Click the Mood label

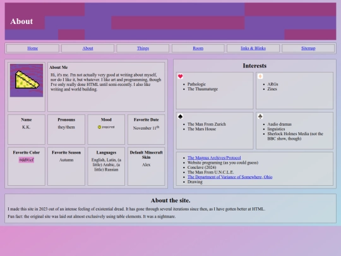point(106,119)
